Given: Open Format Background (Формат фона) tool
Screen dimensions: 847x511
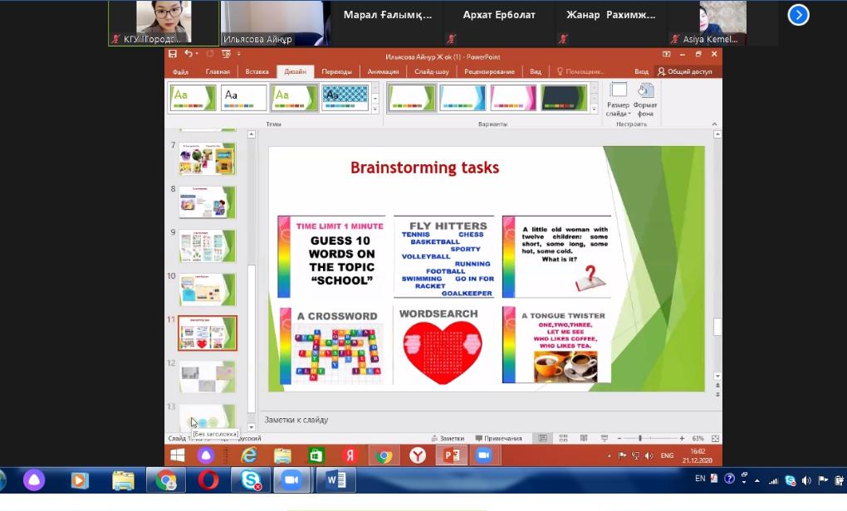Looking at the screenshot, I should pos(644,98).
